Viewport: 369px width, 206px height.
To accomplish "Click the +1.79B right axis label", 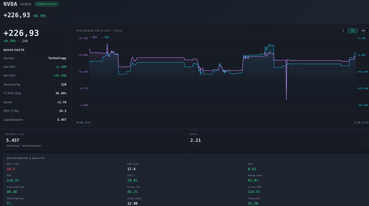I will click(x=361, y=38).
